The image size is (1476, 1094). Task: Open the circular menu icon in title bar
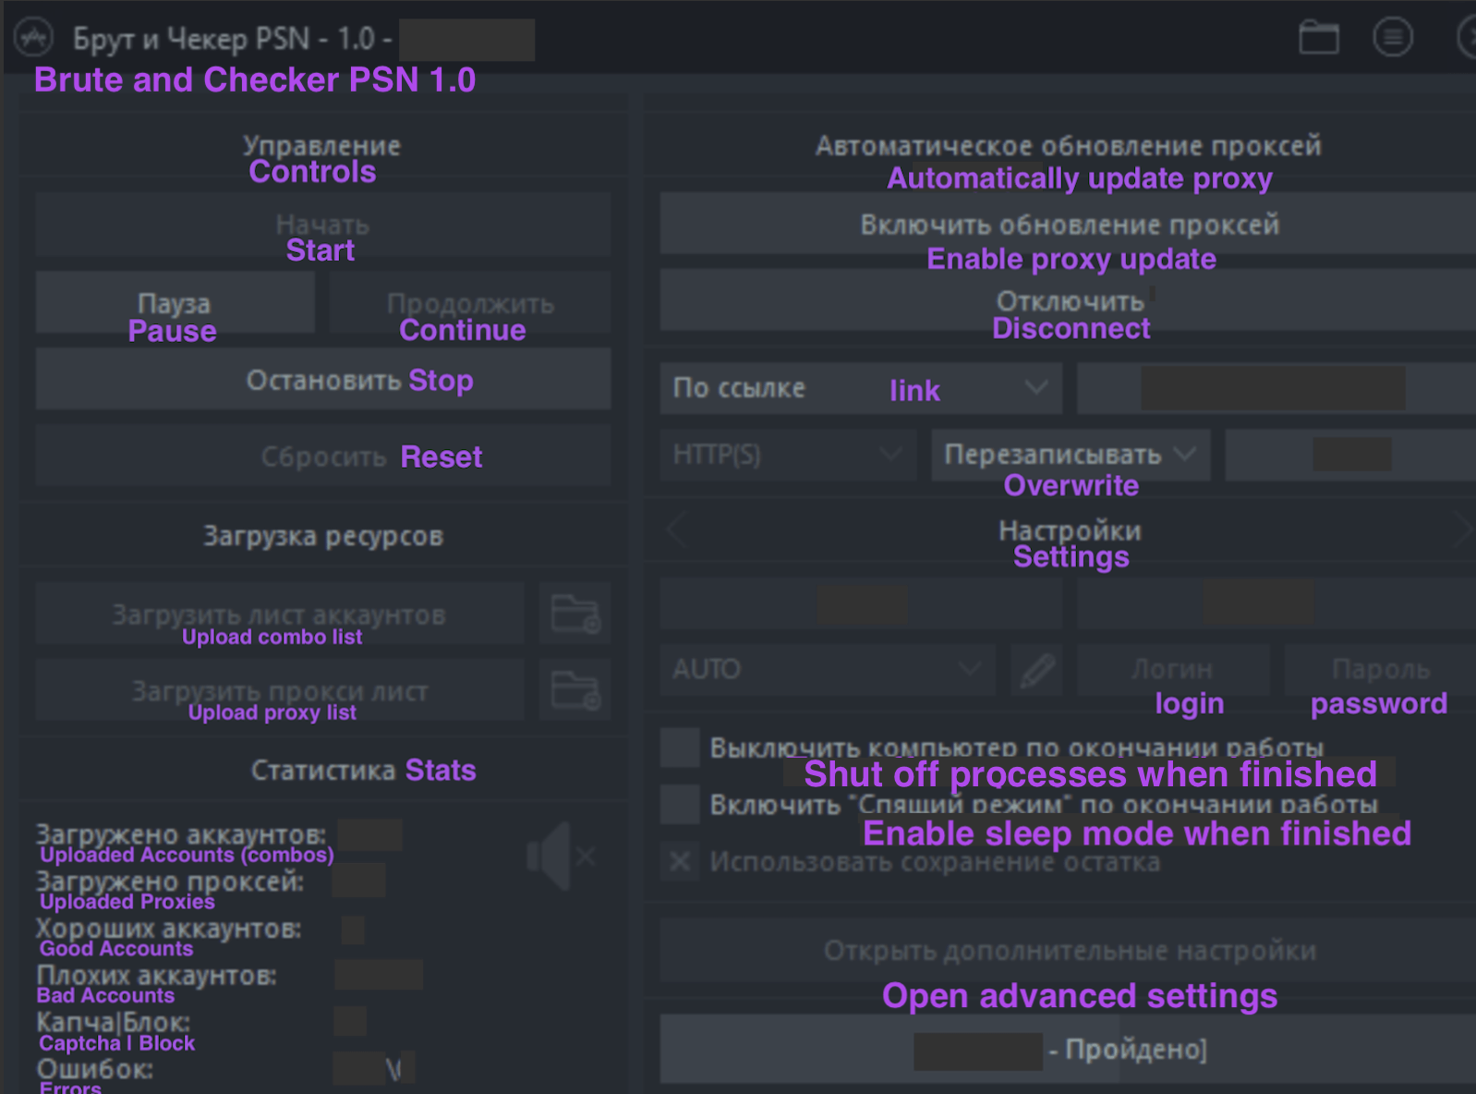point(1392,38)
